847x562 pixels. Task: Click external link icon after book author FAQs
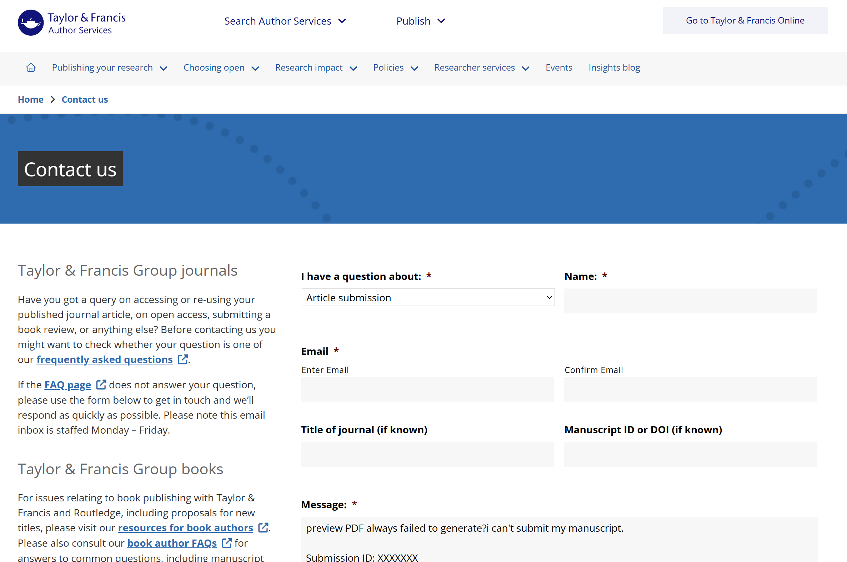(226, 543)
